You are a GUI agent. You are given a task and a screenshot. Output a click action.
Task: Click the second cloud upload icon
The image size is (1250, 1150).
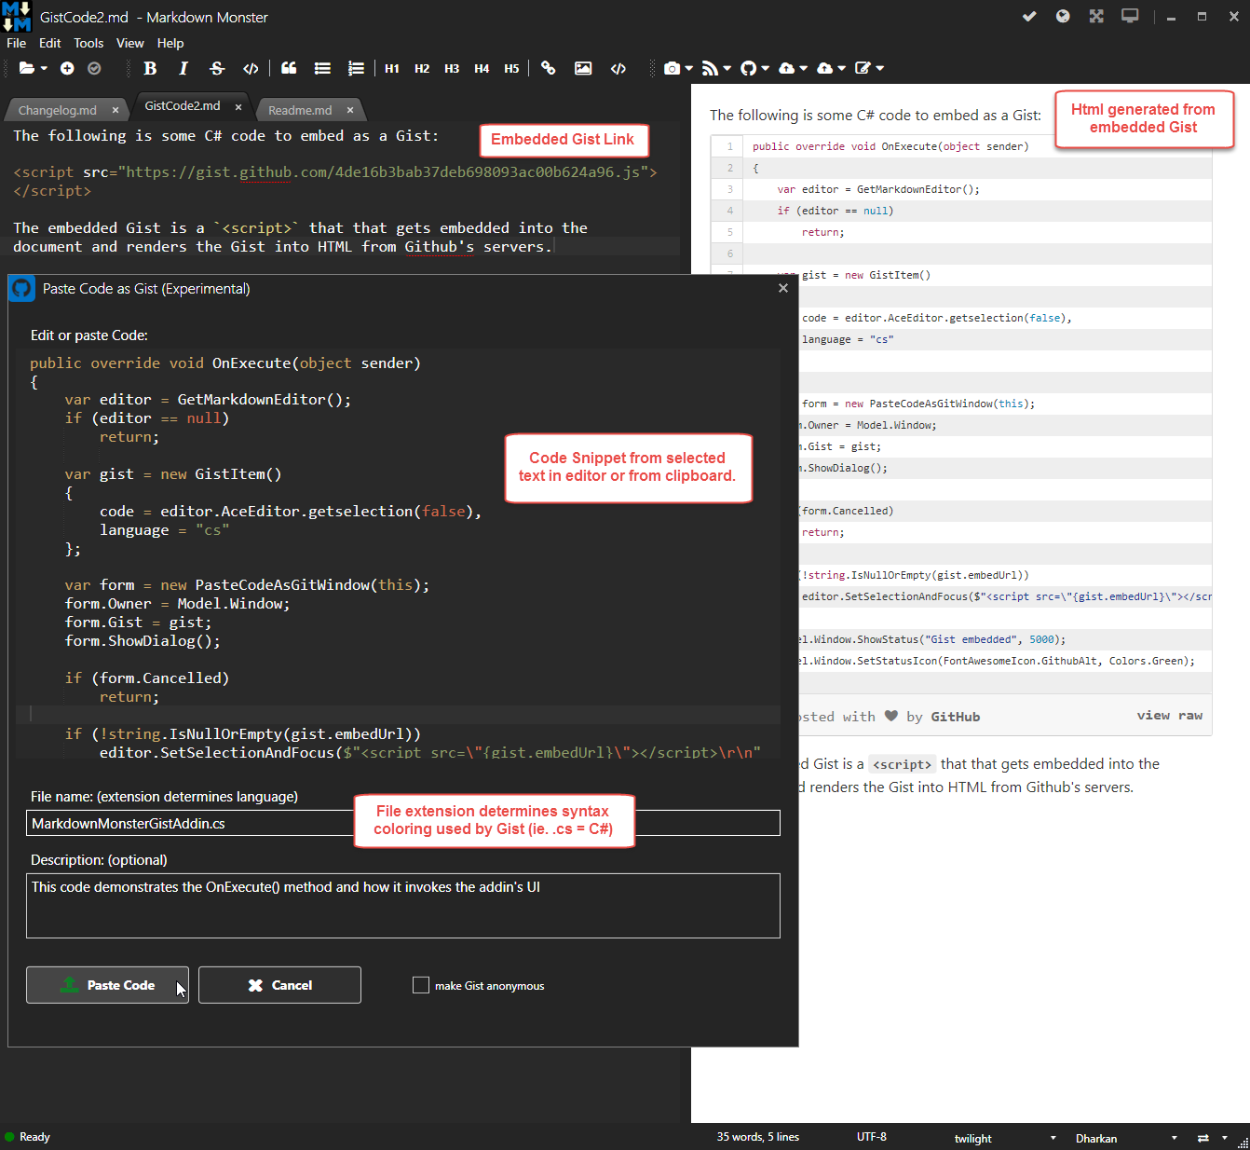[824, 68]
